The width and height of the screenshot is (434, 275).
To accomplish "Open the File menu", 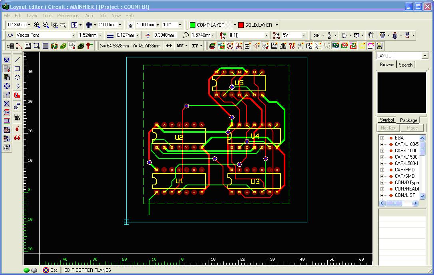I will tap(7, 16).
